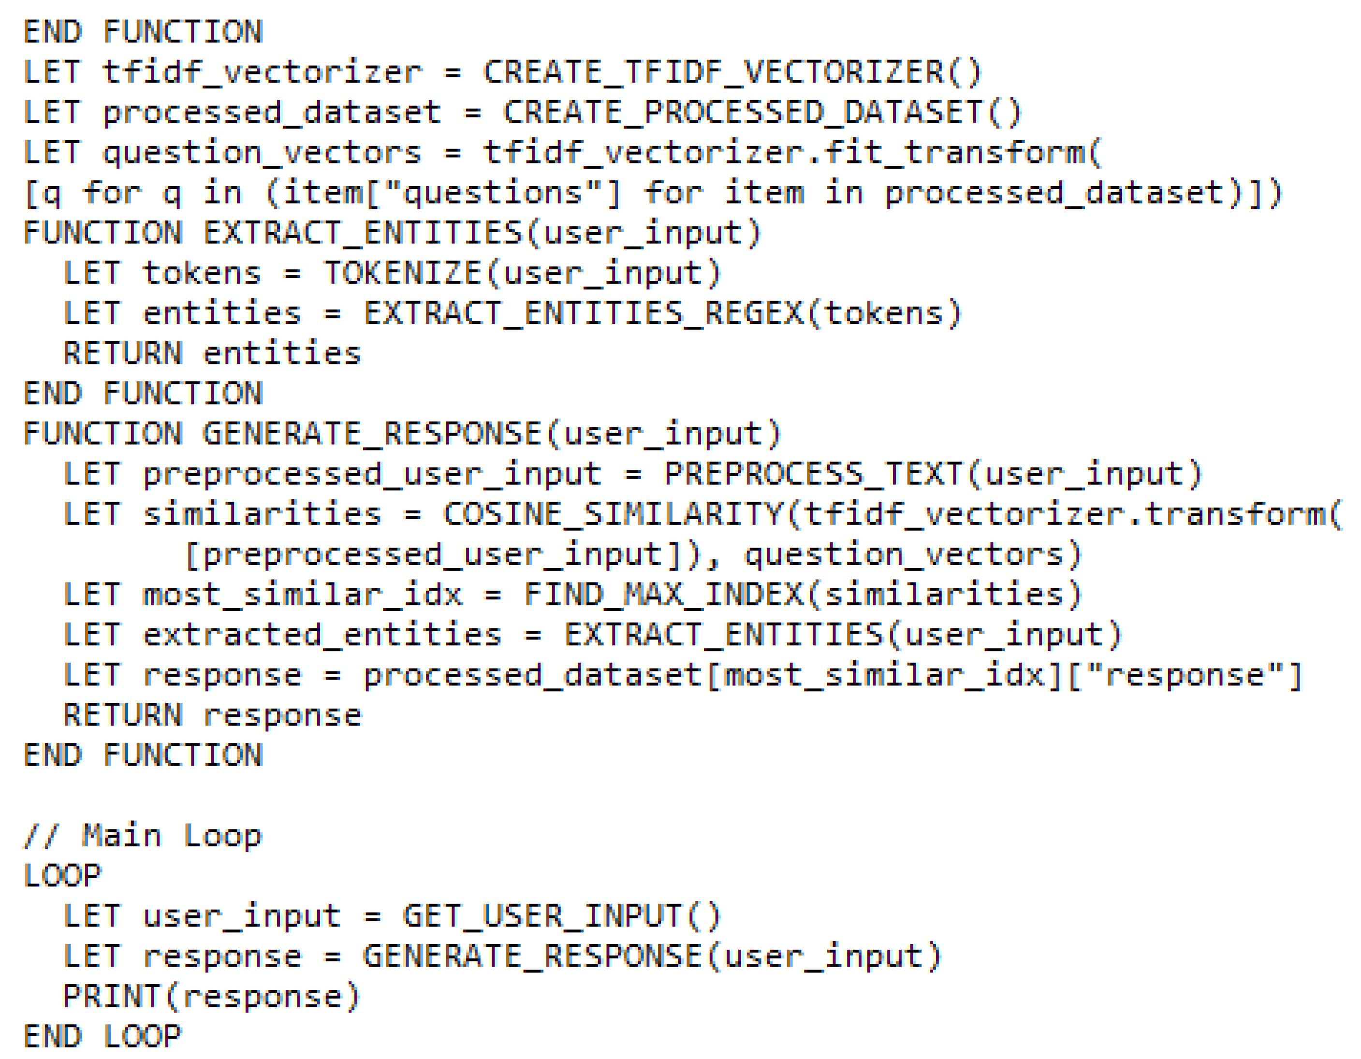Click the extracted_entities variable name

tap(322, 635)
